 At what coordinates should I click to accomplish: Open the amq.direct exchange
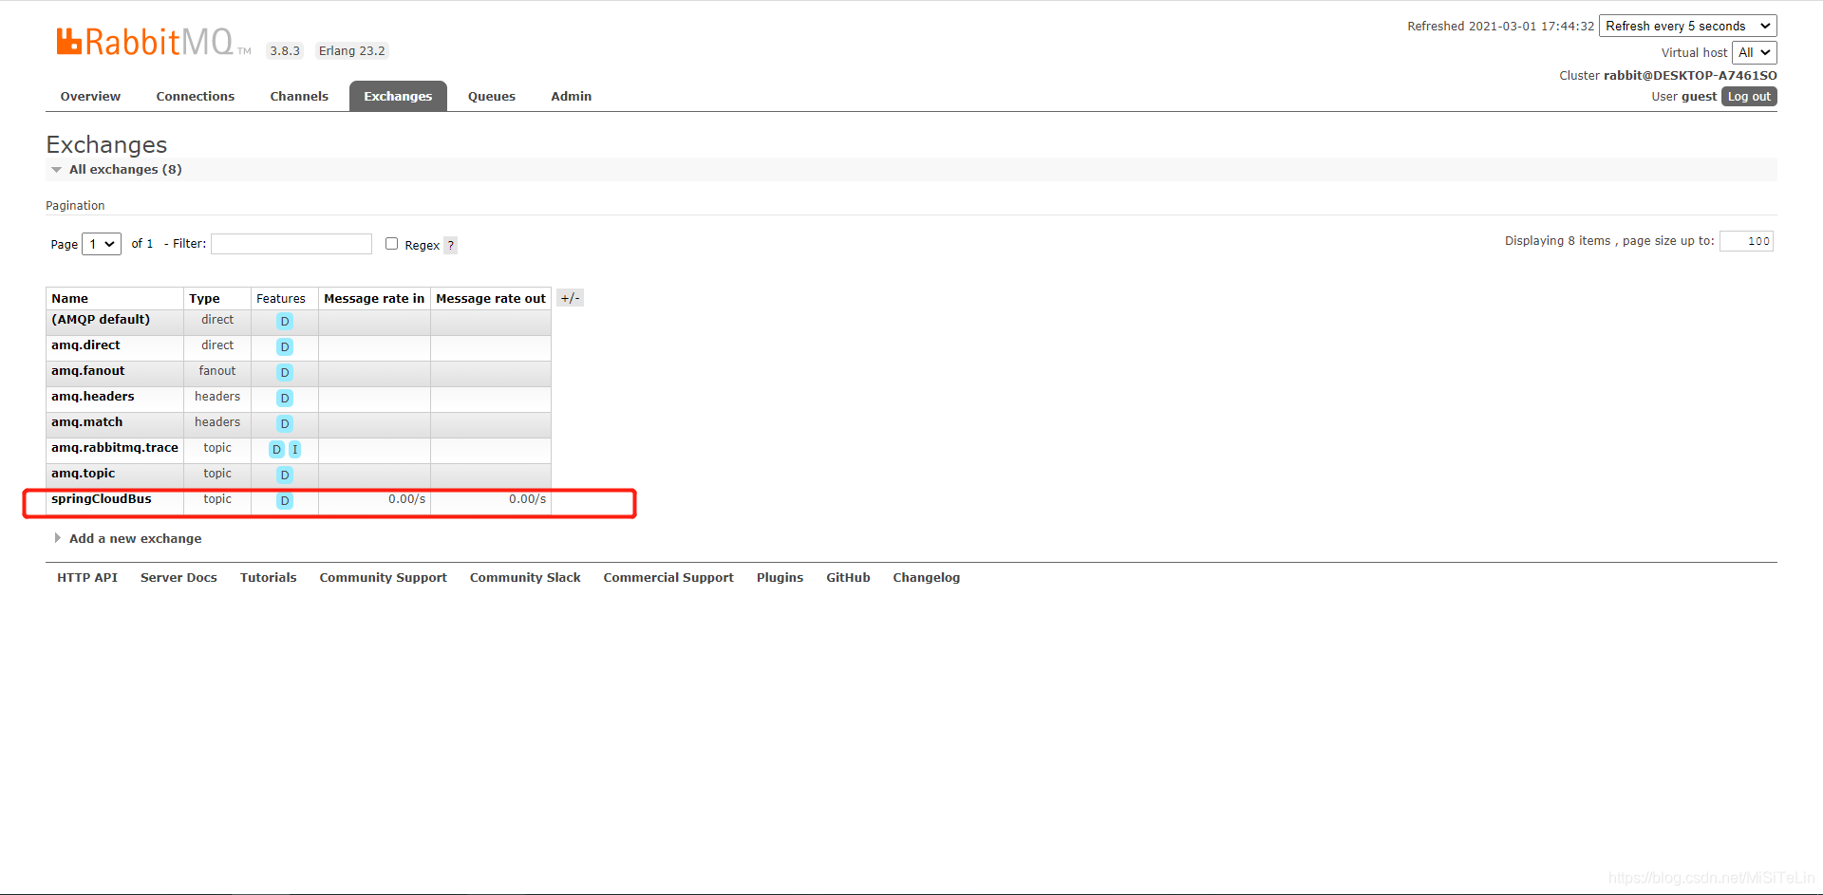pos(85,345)
